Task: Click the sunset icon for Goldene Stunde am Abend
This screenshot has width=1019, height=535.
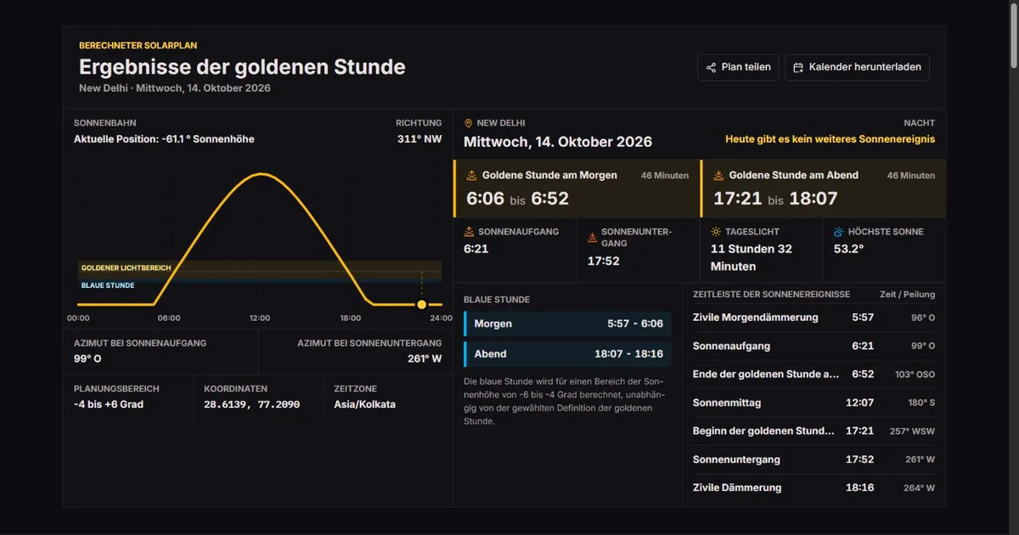Action: pyautogui.click(x=718, y=176)
